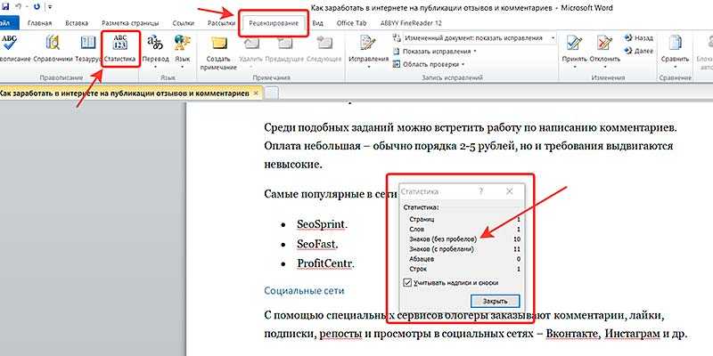Image resolution: width=713 pixels, height=356 pixels.
Task: Expand the Язык dropdown arrow
Action: [183, 67]
